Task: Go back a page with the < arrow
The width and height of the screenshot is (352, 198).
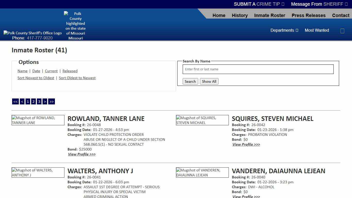Action: [22, 101]
